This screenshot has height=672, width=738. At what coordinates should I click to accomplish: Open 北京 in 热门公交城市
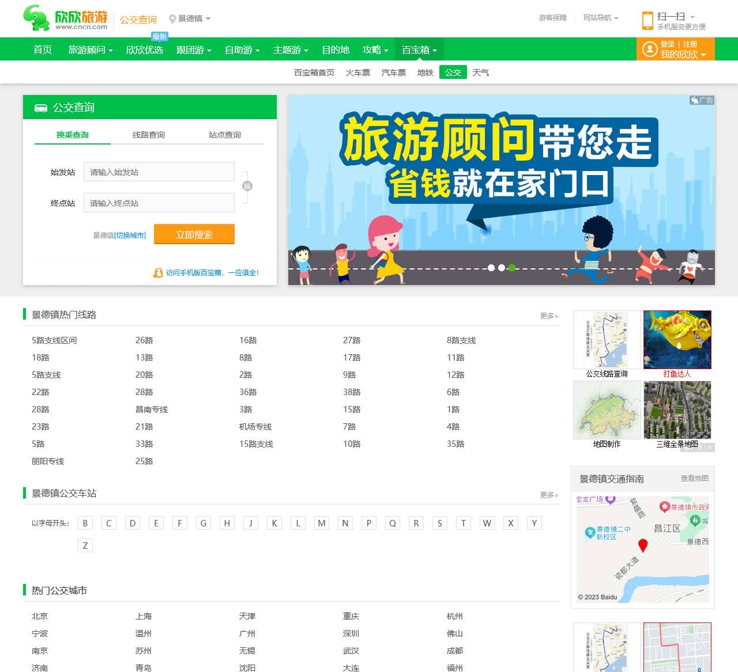[40, 616]
